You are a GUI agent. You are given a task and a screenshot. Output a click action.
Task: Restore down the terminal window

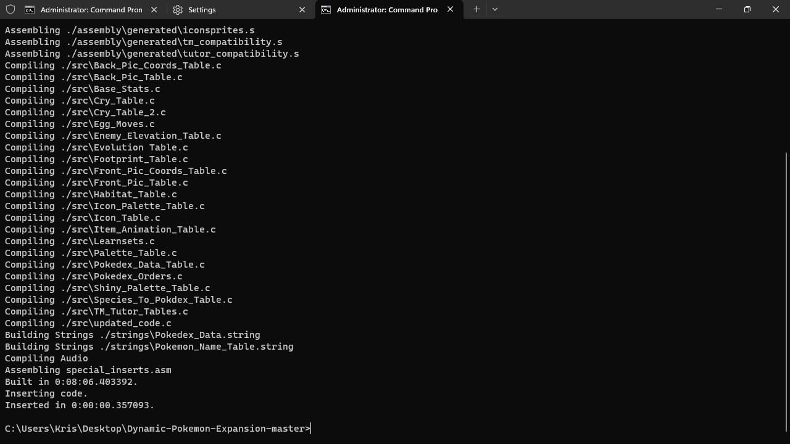pos(747,9)
